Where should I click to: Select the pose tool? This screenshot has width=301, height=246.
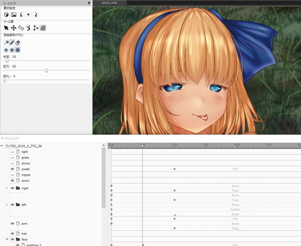[x=28, y=28]
